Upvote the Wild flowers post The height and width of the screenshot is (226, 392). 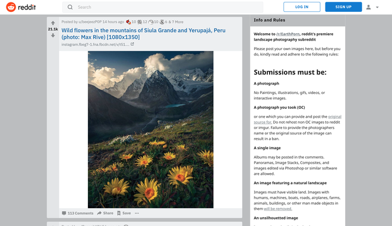[53, 23]
